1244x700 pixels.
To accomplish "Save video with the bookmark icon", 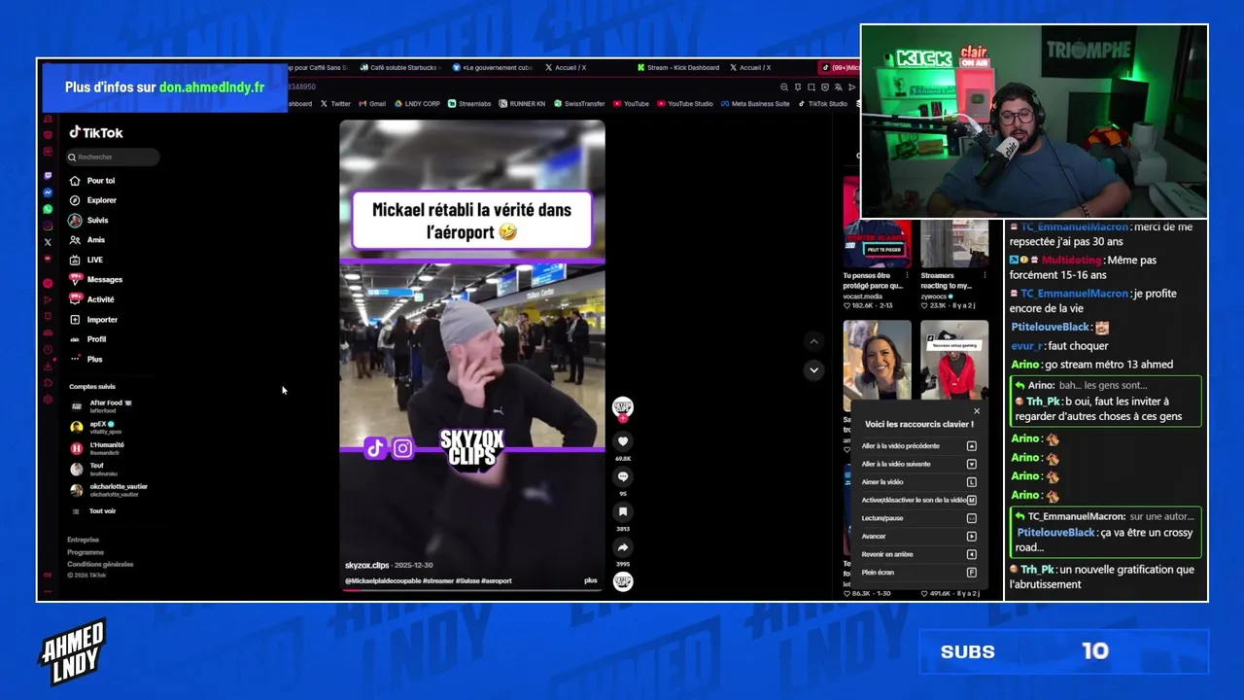I will point(623,511).
